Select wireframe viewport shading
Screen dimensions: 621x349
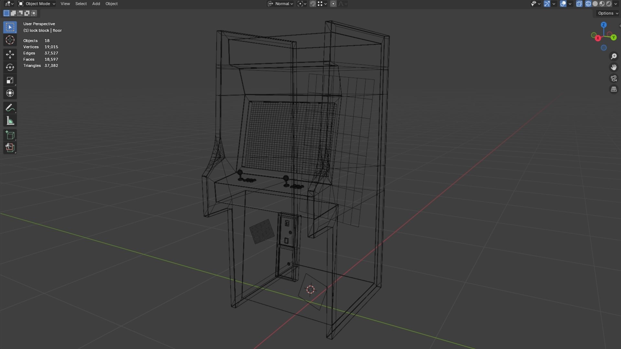588,4
